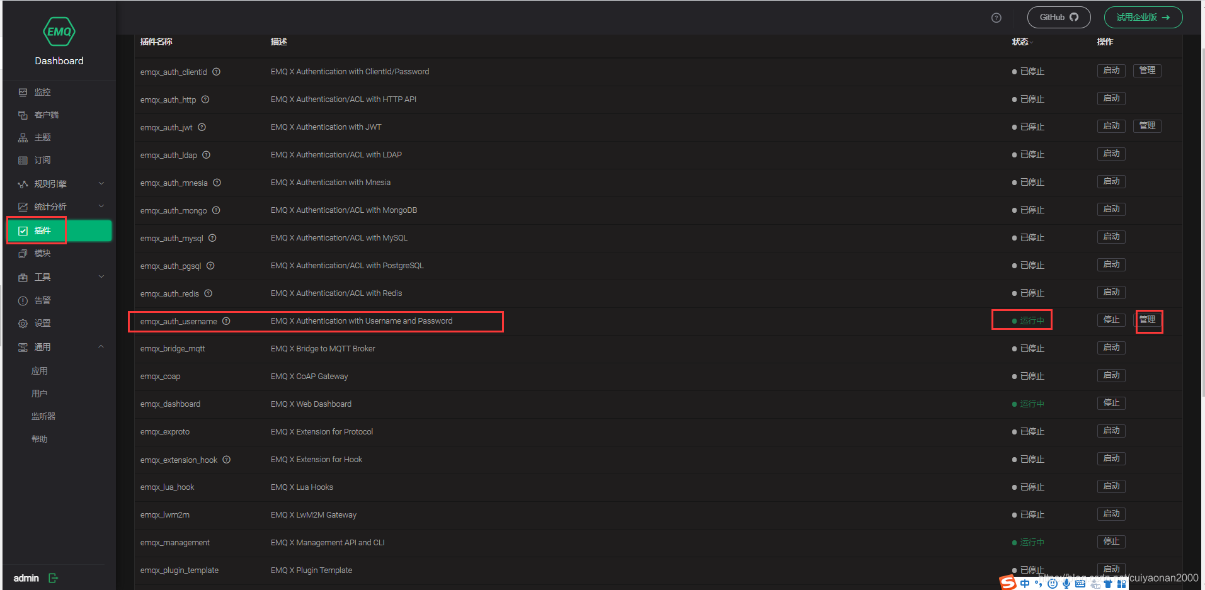Stop emqx_auth_username plugin with 停止
This screenshot has height=590, width=1205.
(x=1111, y=320)
